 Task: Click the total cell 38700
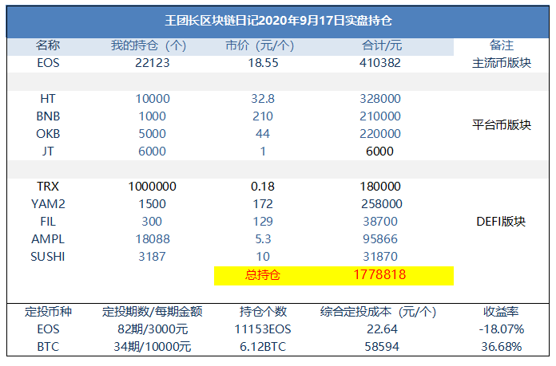(x=380, y=222)
